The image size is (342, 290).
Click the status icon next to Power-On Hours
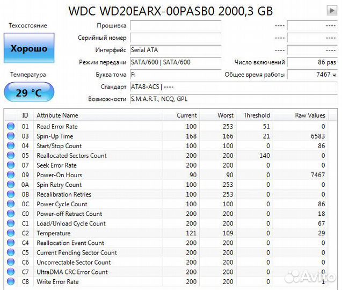[11, 175]
